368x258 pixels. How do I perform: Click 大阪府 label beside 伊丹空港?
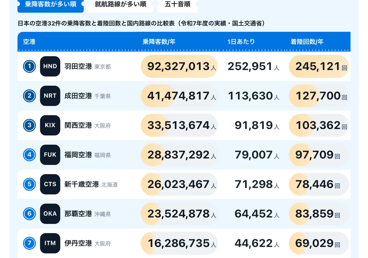click(102, 244)
